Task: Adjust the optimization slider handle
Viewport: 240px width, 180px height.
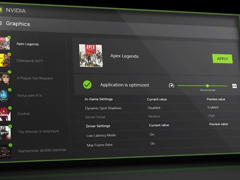Action: (207, 86)
